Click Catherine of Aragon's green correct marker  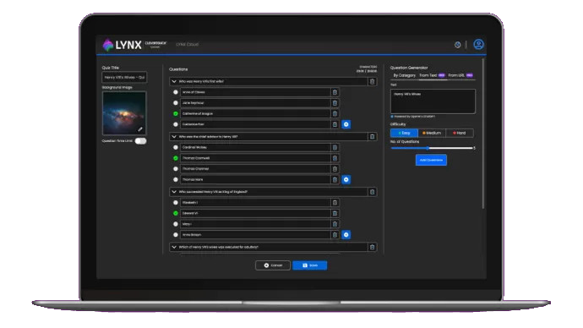(176, 114)
